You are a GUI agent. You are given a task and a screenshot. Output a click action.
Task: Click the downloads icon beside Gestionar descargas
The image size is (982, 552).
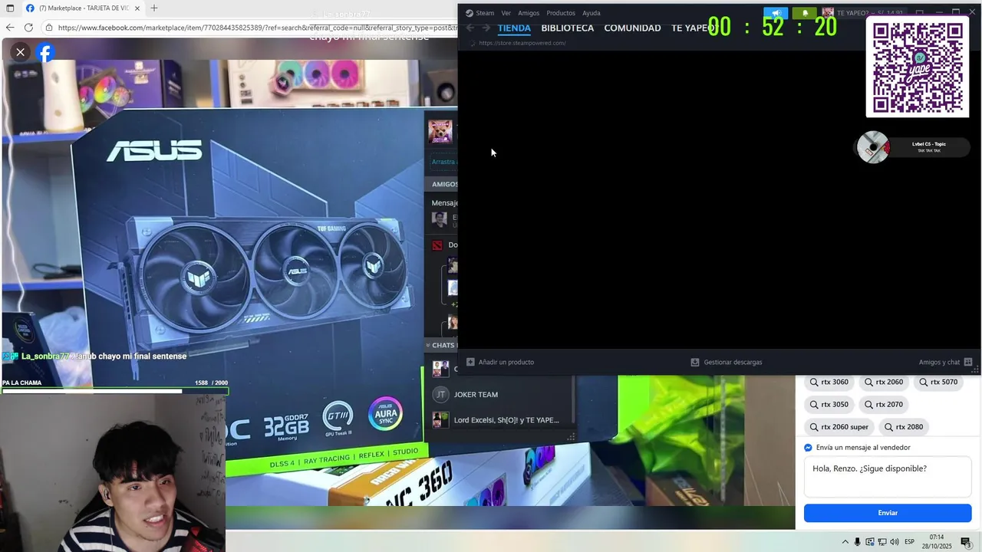695,362
